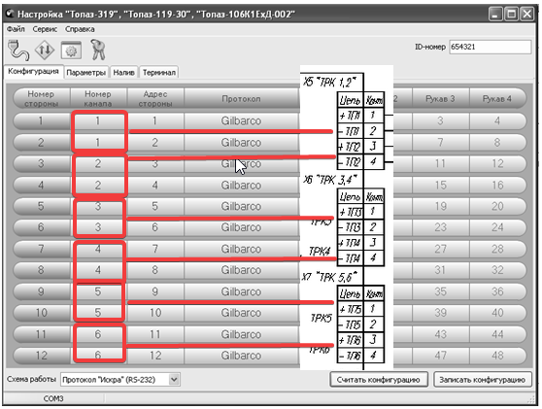Switch to the Параметры tab
This screenshot has height=409, width=542.
point(86,73)
